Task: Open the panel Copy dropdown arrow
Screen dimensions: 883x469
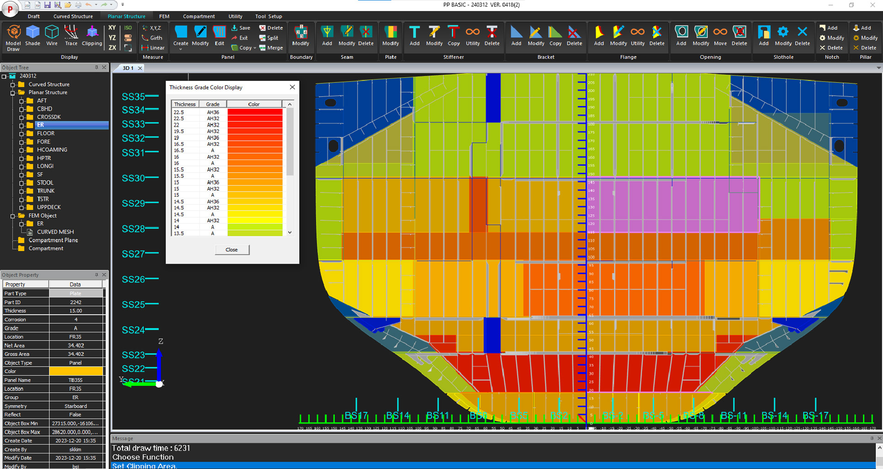Action: (255, 48)
